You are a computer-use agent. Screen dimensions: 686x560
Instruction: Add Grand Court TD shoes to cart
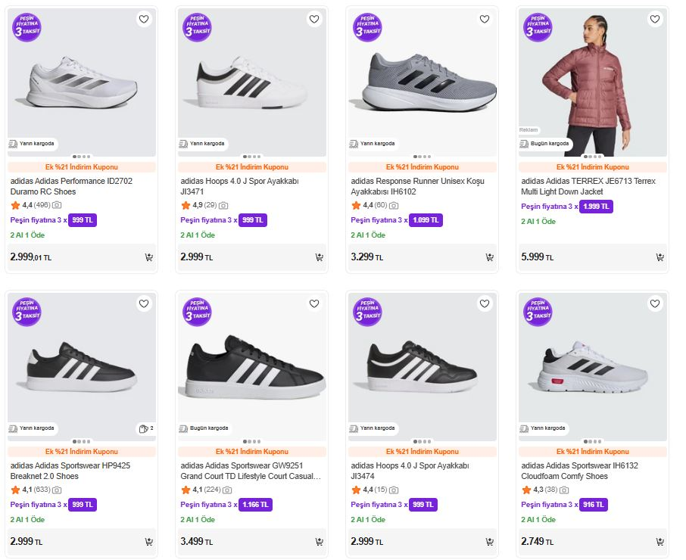click(320, 542)
